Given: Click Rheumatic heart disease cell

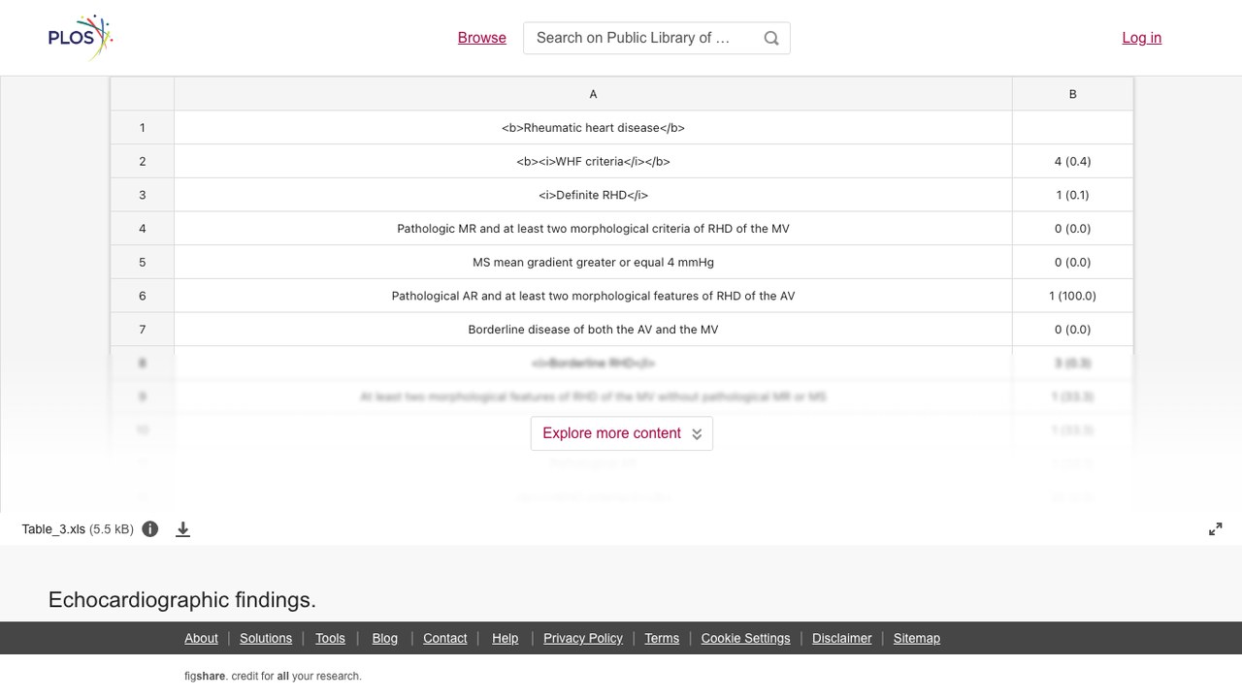Looking at the screenshot, I should click(593, 128).
